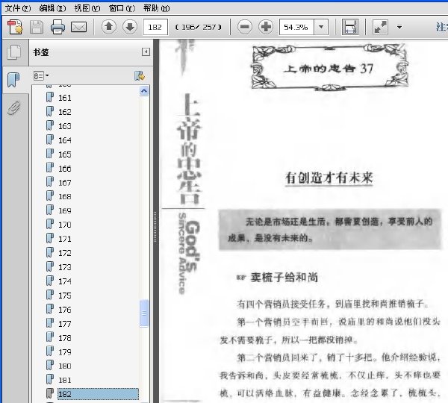Toggle the Bookmarks panel sidebar icon
Screen dimensions: 448x403
tap(13, 80)
